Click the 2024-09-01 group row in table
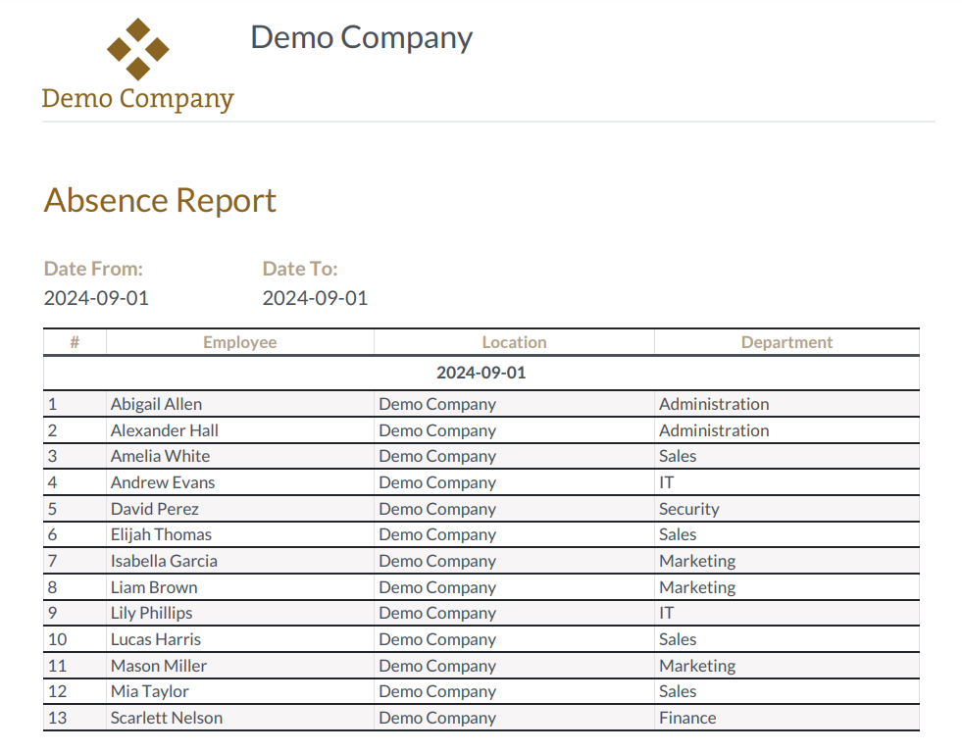 tap(481, 373)
